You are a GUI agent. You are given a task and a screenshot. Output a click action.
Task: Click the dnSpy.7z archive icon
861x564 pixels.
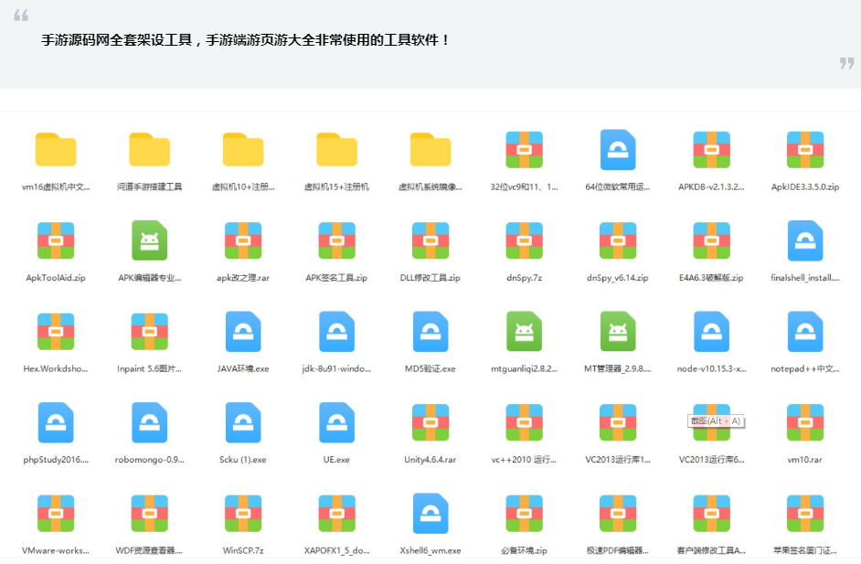[525, 240]
